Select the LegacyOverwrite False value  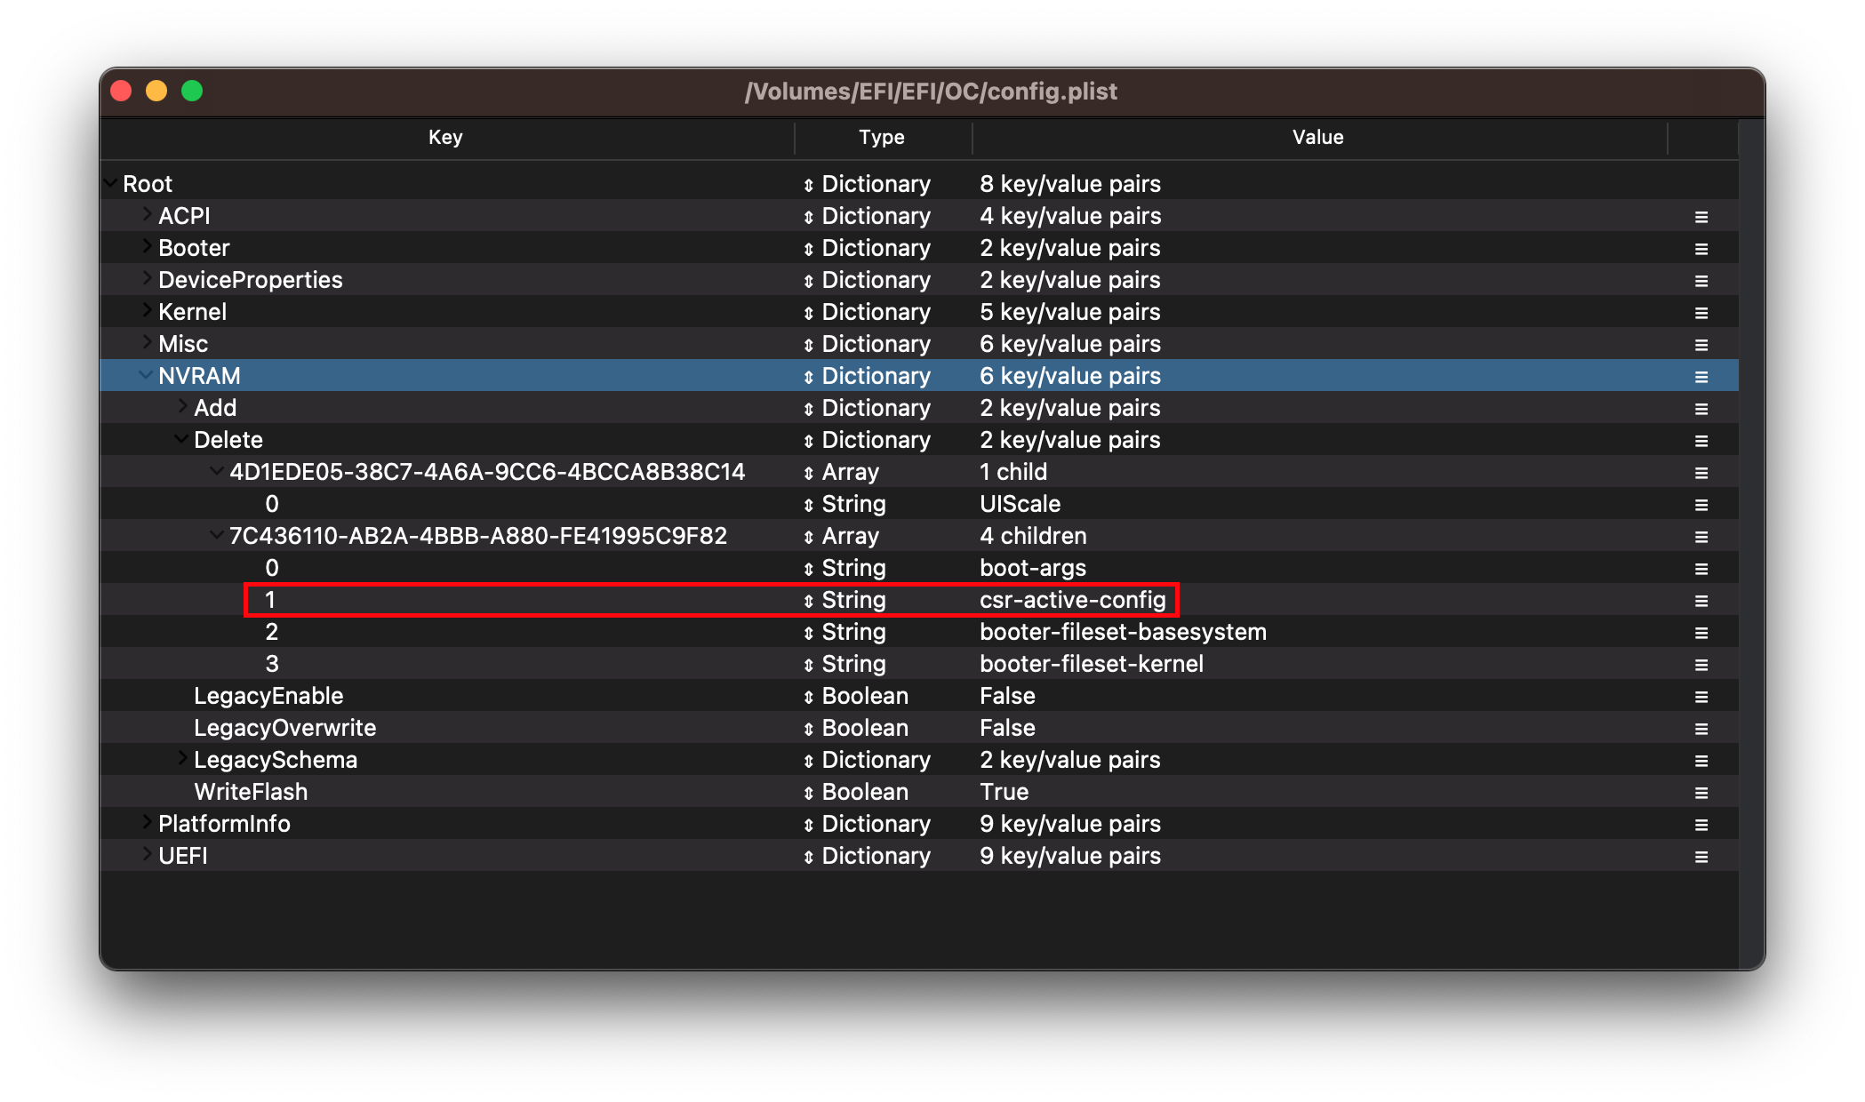[1007, 728]
